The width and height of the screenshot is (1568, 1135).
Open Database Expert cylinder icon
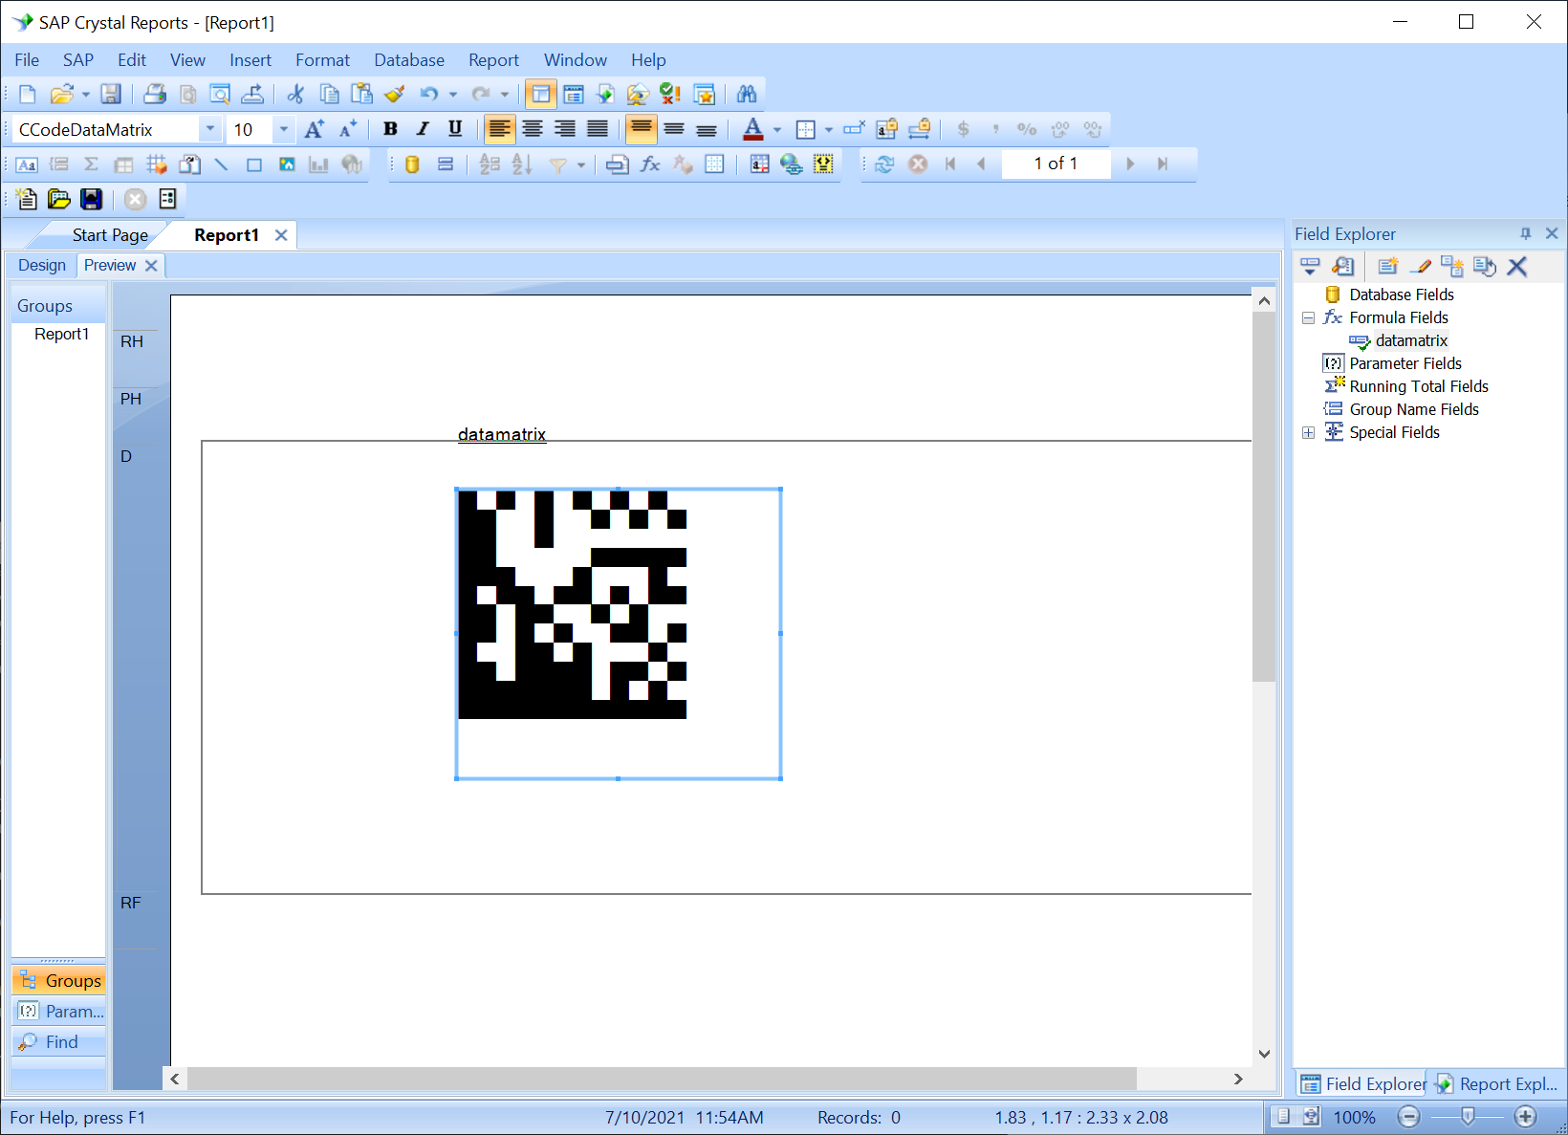412,164
